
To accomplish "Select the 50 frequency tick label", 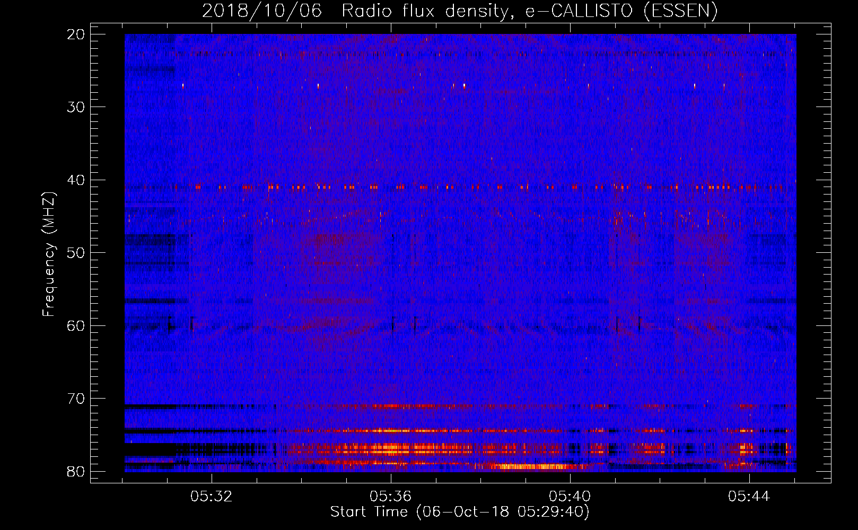I will pyautogui.click(x=76, y=253).
